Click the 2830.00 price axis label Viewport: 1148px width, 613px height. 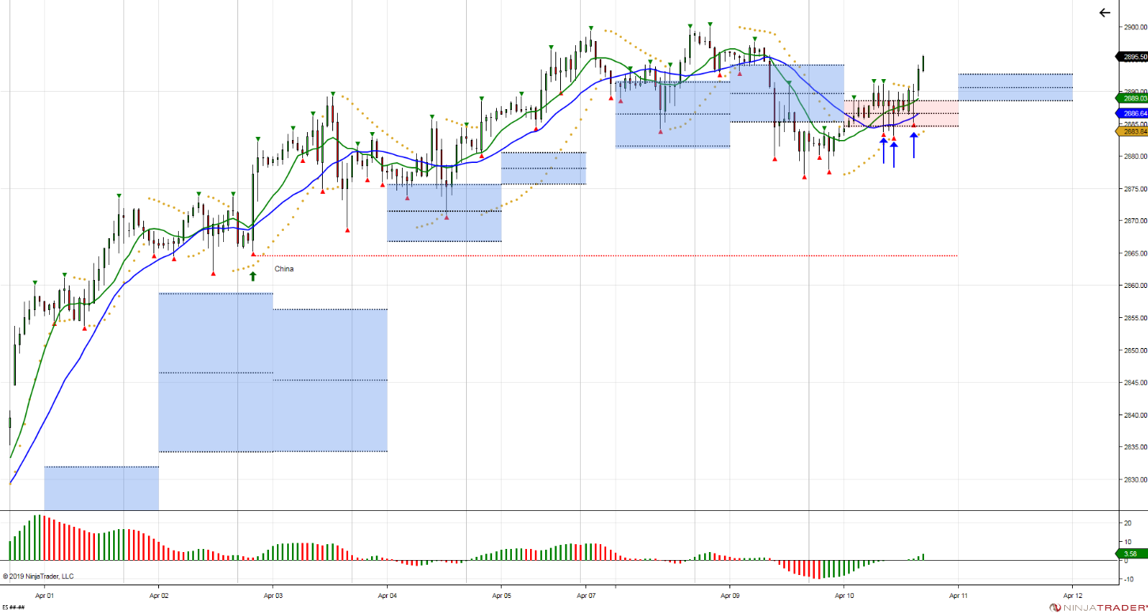coord(1135,479)
